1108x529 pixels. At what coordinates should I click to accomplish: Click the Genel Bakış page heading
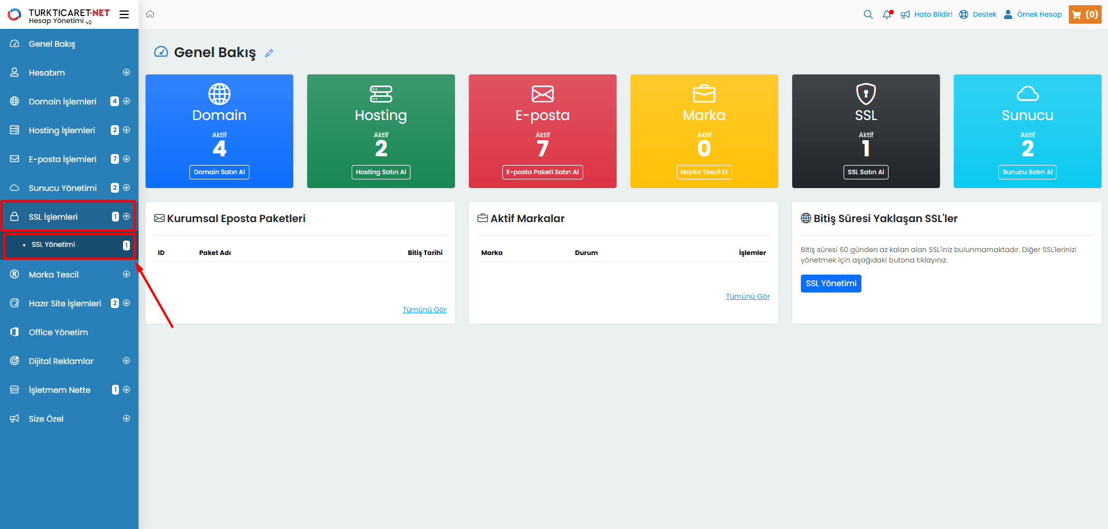215,52
